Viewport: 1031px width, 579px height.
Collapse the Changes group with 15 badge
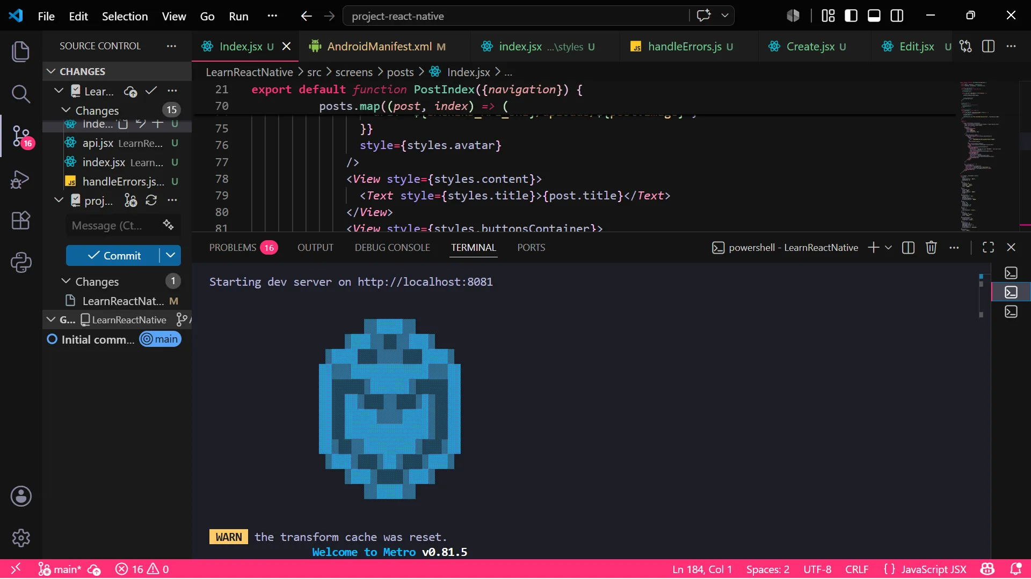pos(66,110)
